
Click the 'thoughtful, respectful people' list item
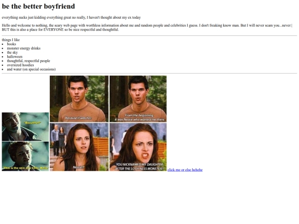(x=29, y=61)
